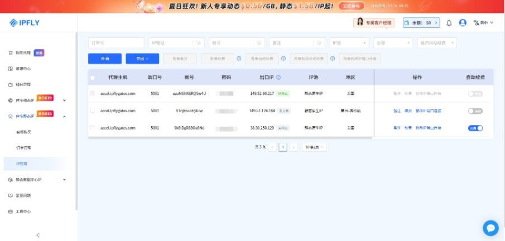Screen dimensions: 505x241
Task: Expand the 住宅动态IP sidebar chevron
Action: click(x=64, y=100)
